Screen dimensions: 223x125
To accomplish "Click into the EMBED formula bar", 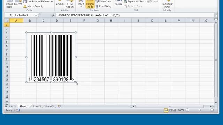I will pyautogui.click(x=134, y=15).
